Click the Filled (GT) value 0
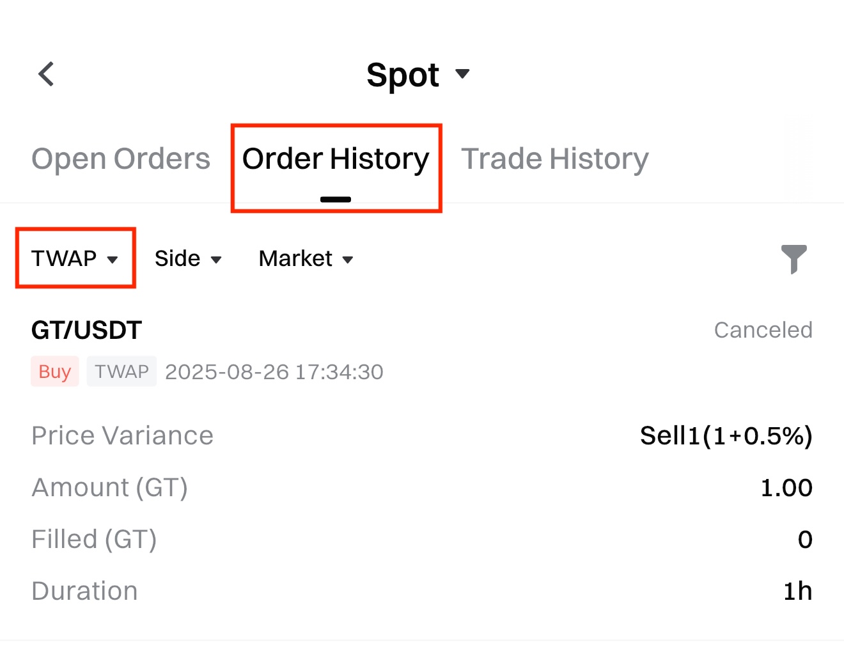Image resolution: width=844 pixels, height=658 pixels. [805, 540]
